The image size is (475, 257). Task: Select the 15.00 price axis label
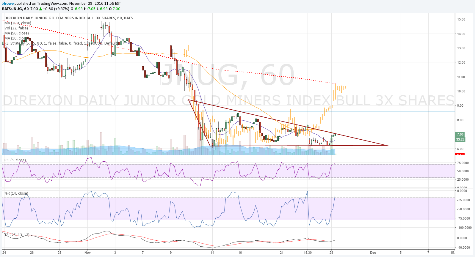click(461, 19)
